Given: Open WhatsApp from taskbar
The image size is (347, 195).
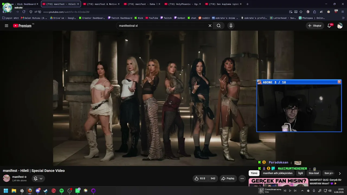Looking at the screenshot, I should click(x=78, y=191).
